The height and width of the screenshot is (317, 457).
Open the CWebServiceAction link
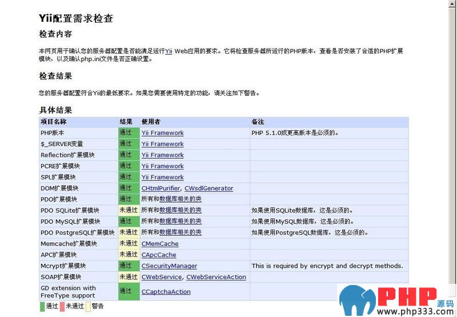click(x=217, y=277)
